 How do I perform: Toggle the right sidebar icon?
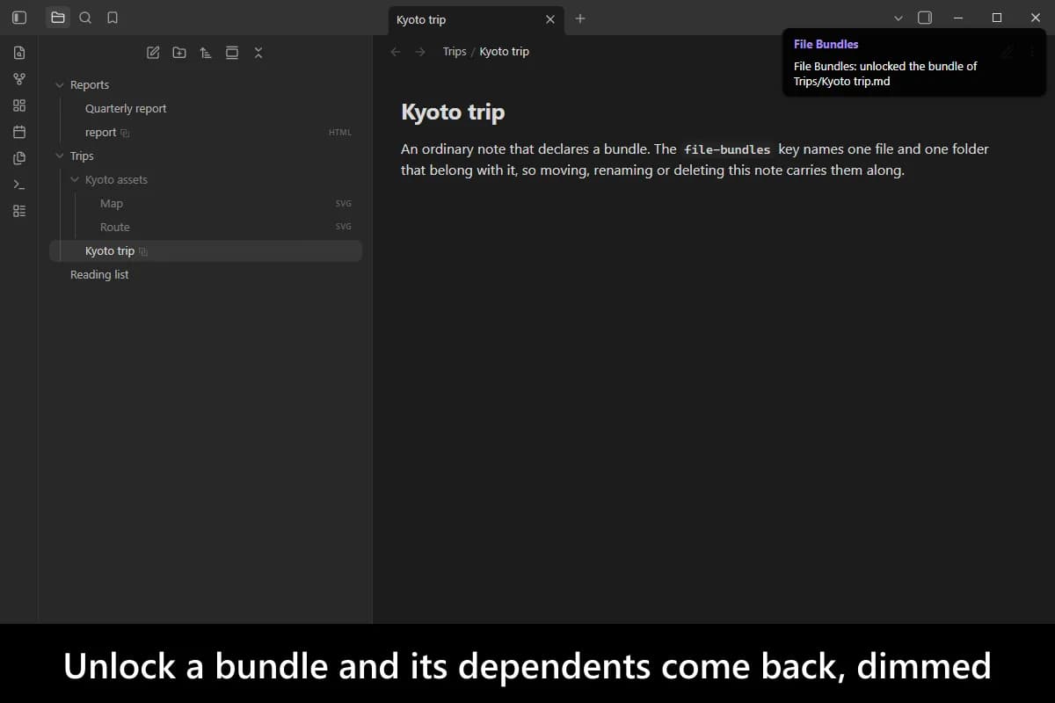tap(925, 18)
